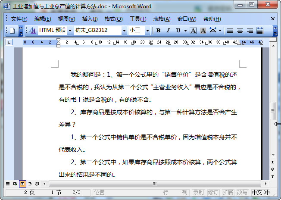The image size is (281, 200).
Task: Click text 差异？ in the document
Action: (x=67, y=125)
